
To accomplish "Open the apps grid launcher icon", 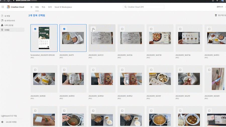I will point(3,7).
